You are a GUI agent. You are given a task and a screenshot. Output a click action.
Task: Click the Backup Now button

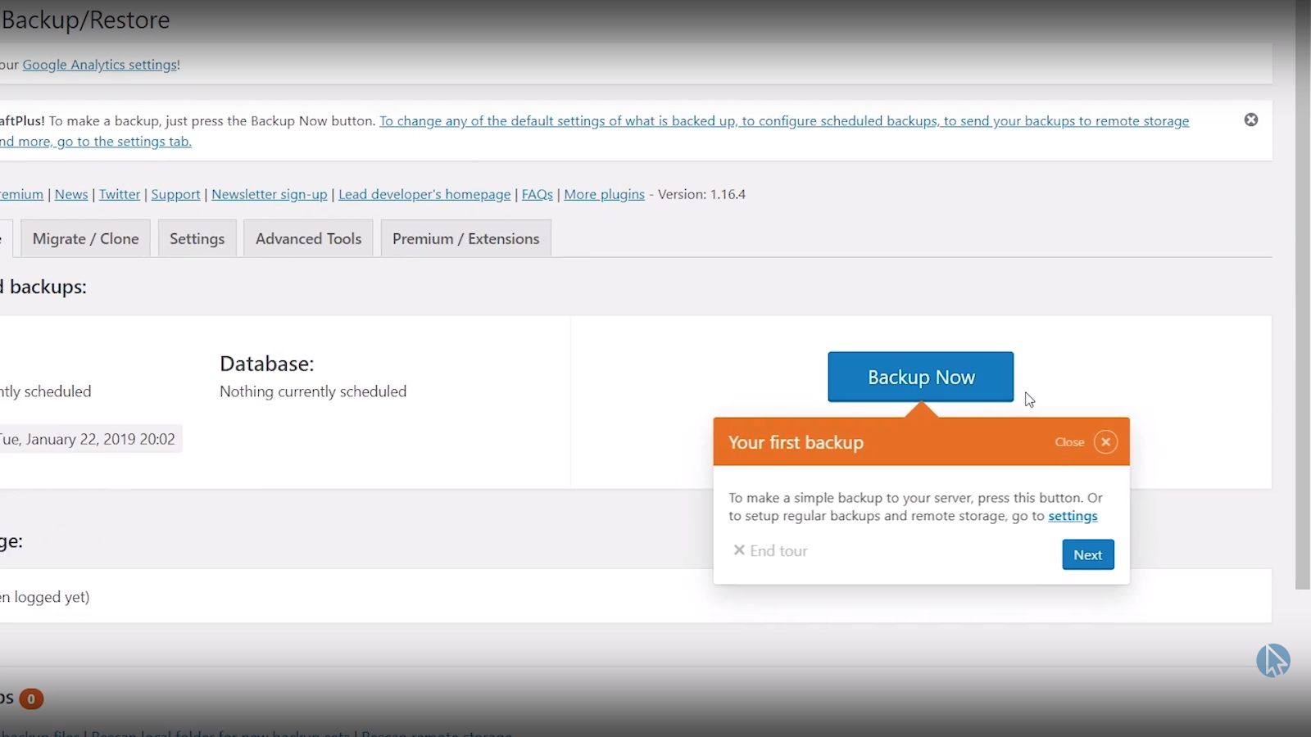click(920, 377)
